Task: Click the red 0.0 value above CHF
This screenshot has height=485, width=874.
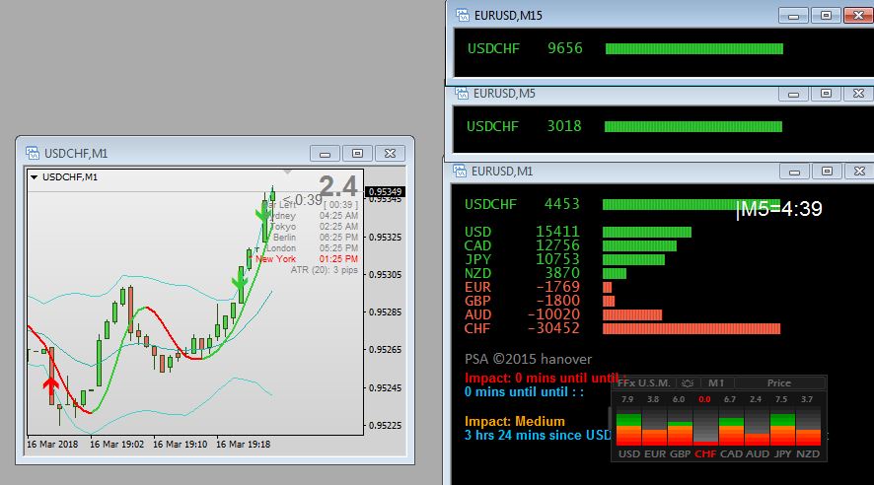Action: pos(704,399)
